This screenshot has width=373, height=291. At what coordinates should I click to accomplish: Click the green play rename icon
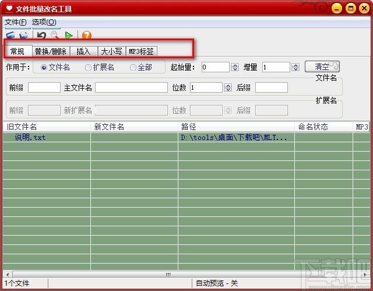69,36
